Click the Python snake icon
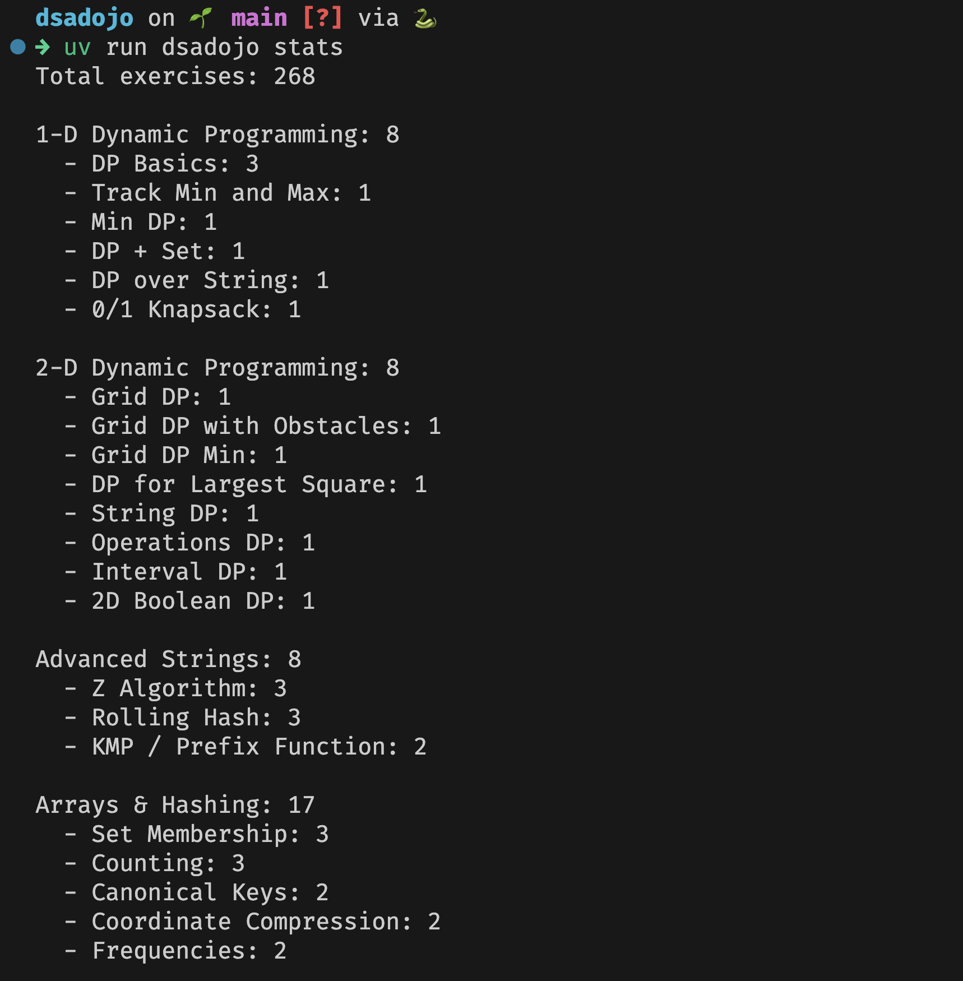 click(x=425, y=19)
